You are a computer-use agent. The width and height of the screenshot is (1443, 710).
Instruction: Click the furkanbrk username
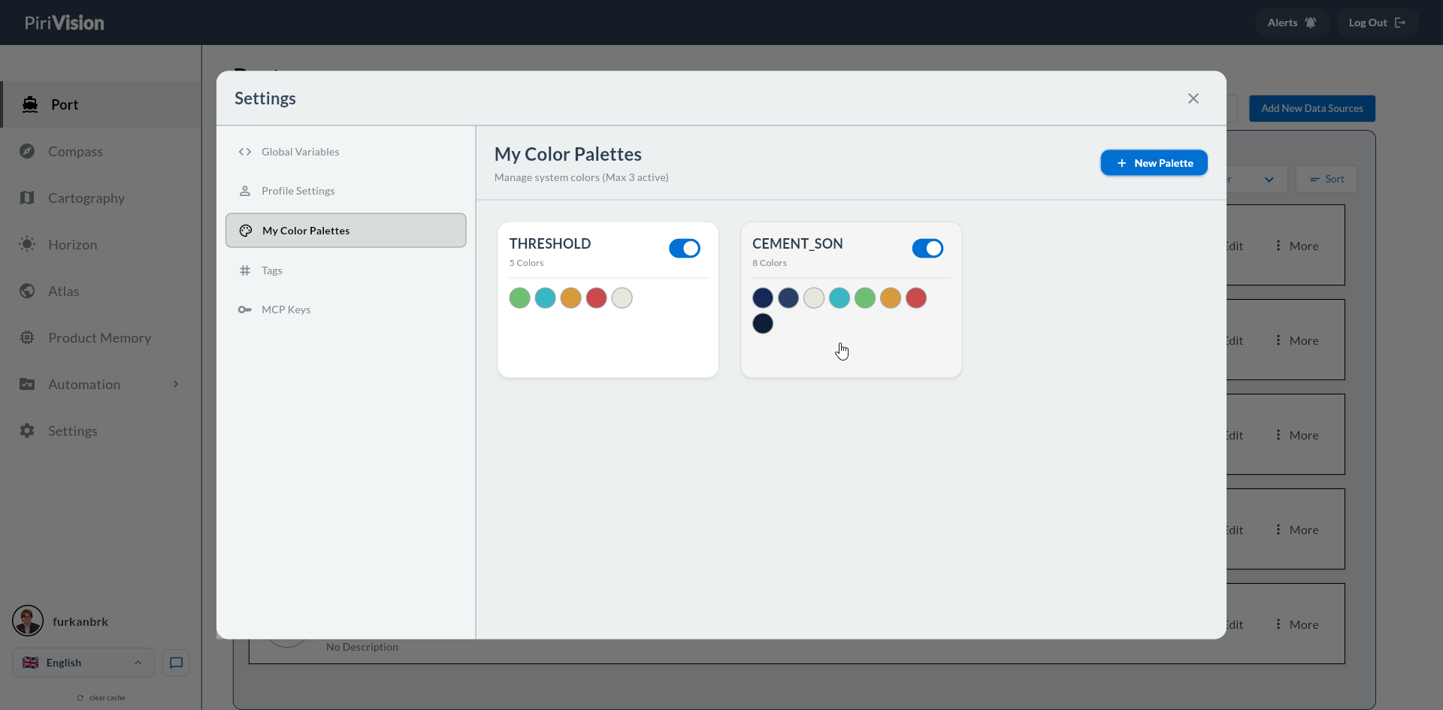(x=80, y=621)
